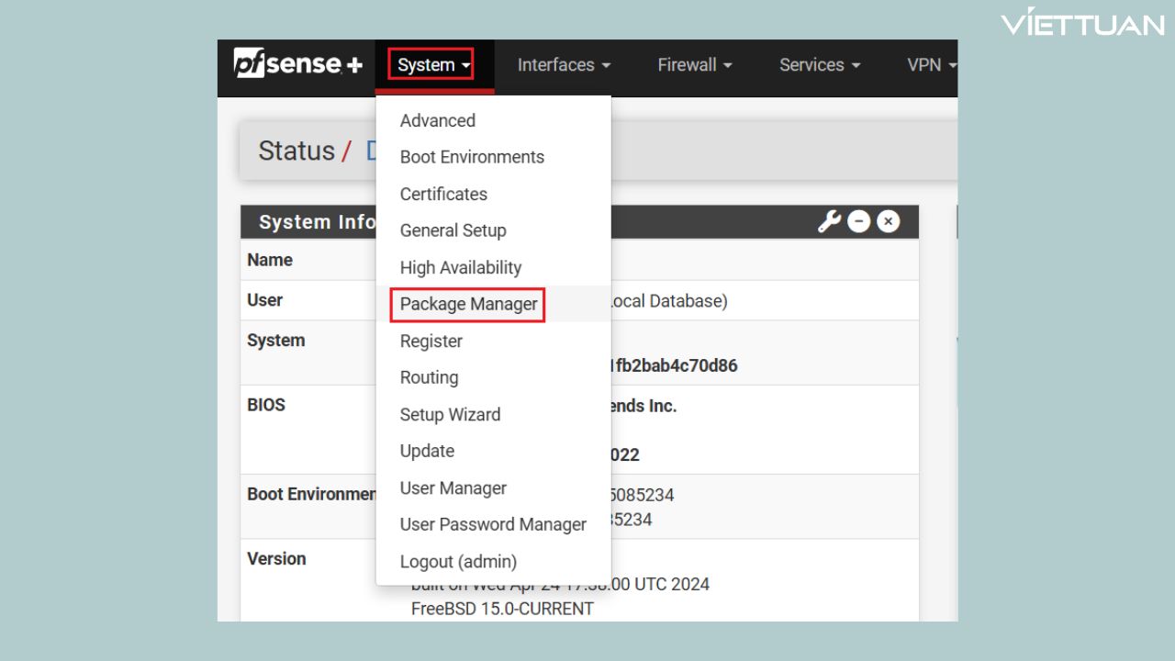Image resolution: width=1175 pixels, height=661 pixels.
Task: Open Package Manager
Action: (468, 304)
